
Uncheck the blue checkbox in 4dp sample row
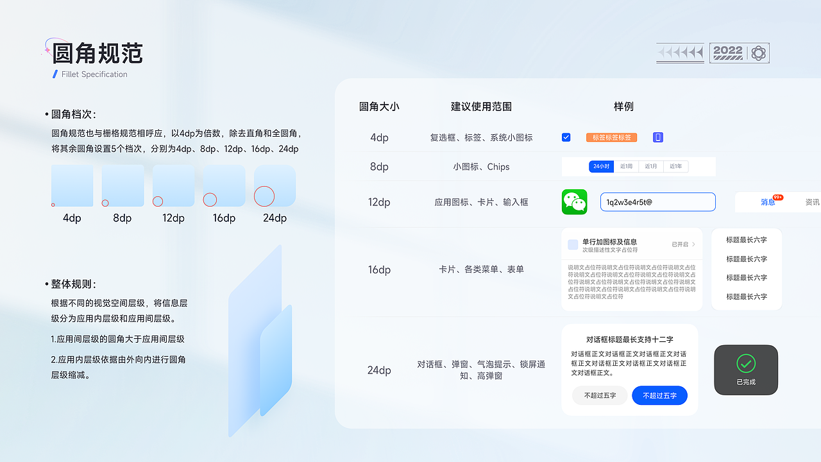566,137
